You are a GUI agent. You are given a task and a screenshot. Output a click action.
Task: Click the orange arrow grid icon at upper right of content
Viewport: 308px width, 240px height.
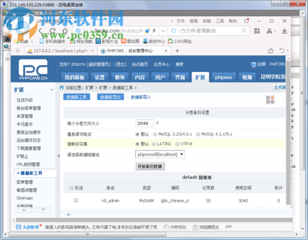[x=270, y=100]
